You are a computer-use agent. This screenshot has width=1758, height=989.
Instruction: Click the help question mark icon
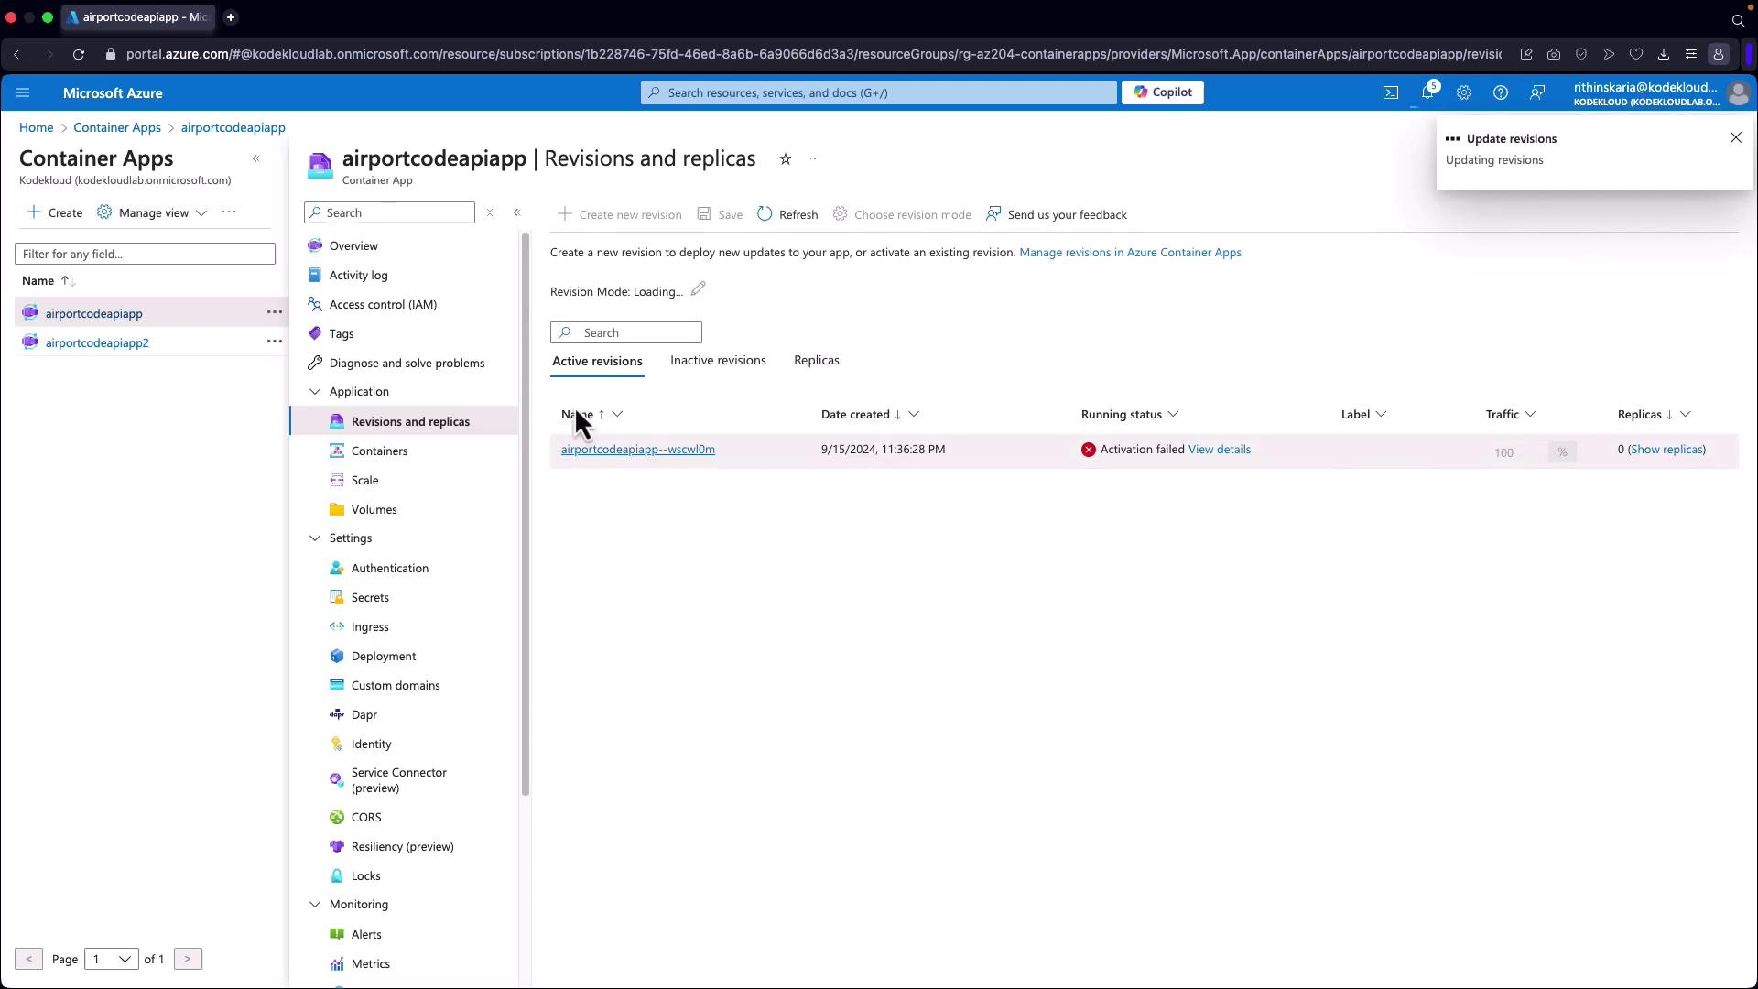click(1500, 92)
